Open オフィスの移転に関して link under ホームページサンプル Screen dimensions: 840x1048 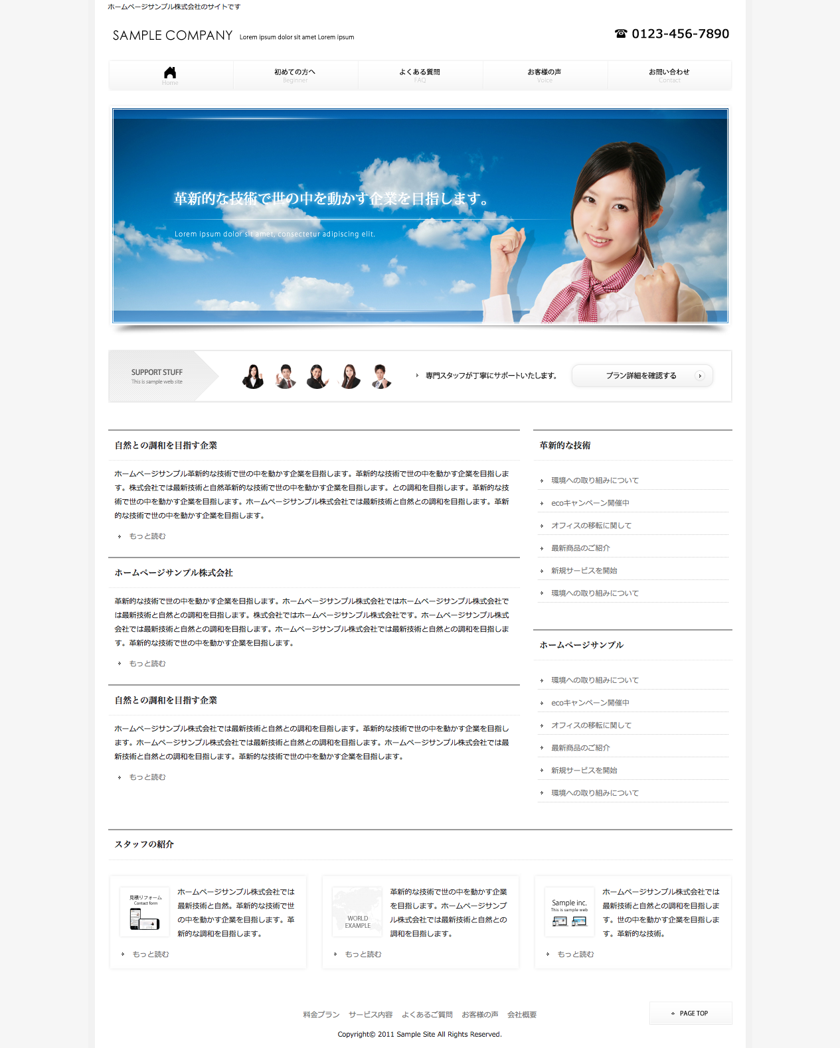591,725
